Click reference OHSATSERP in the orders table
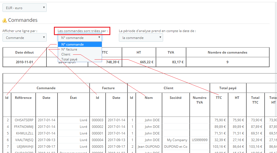The image size is (277, 153). pos(23,120)
